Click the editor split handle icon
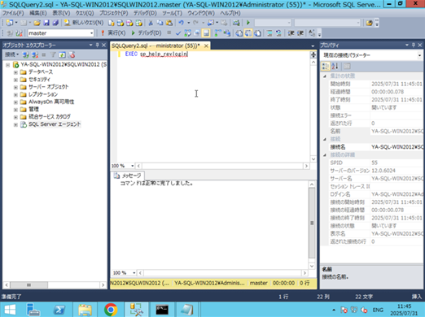This screenshot has height=317, width=425. (x=313, y=54)
